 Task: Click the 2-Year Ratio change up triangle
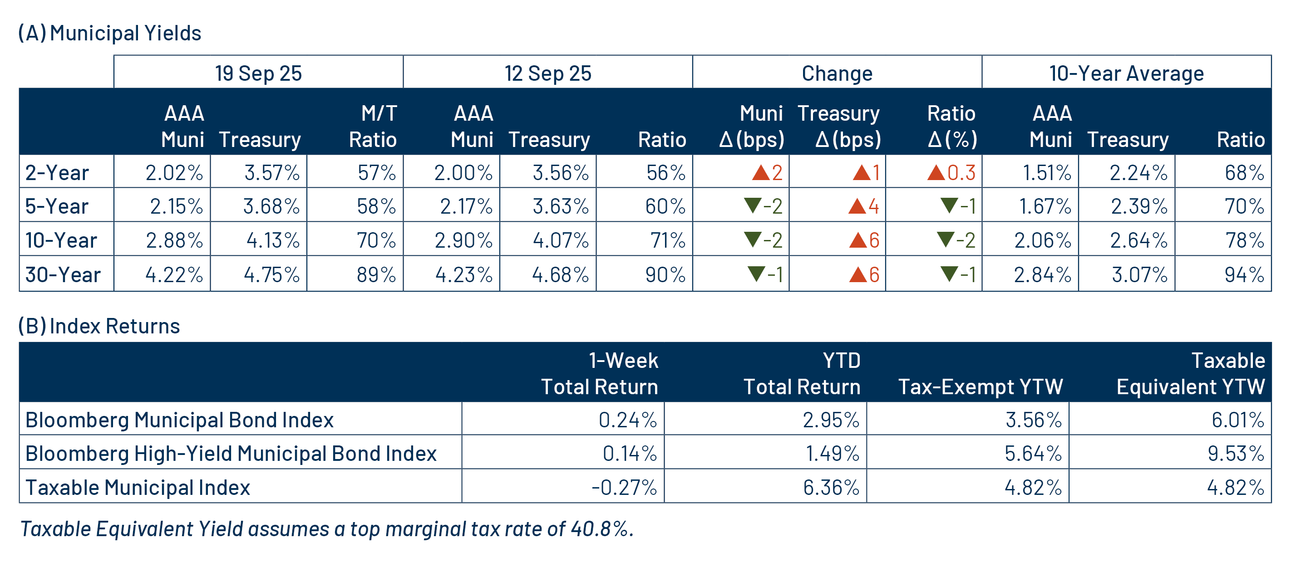tap(936, 173)
